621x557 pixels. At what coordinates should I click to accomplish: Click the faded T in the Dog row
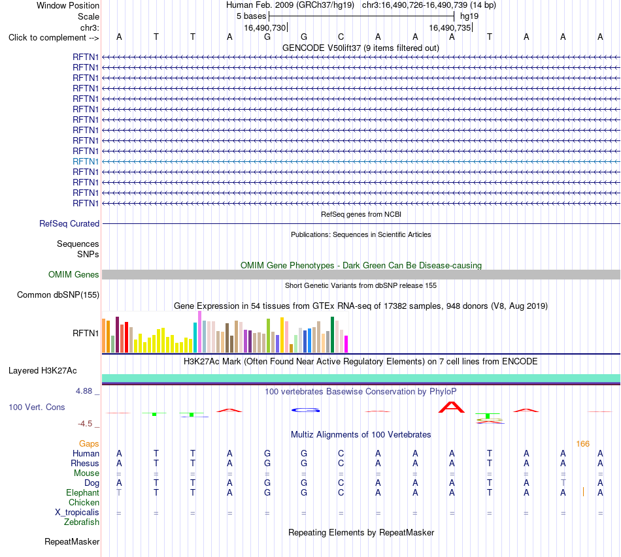point(563,483)
